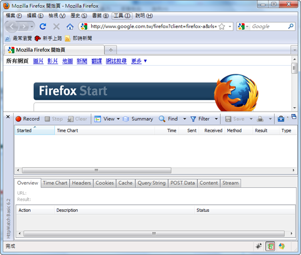The height and width of the screenshot is (255, 301).
Task: Close the HttpWatch panel with the X
Action: click(8, 117)
